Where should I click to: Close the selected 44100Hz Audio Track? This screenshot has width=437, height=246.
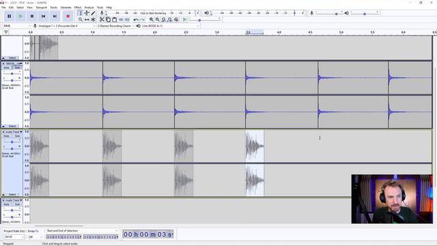tap(3, 132)
